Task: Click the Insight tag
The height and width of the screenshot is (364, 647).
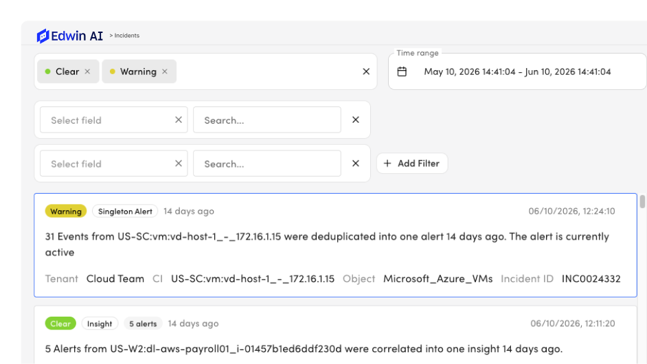Action: pyautogui.click(x=100, y=323)
